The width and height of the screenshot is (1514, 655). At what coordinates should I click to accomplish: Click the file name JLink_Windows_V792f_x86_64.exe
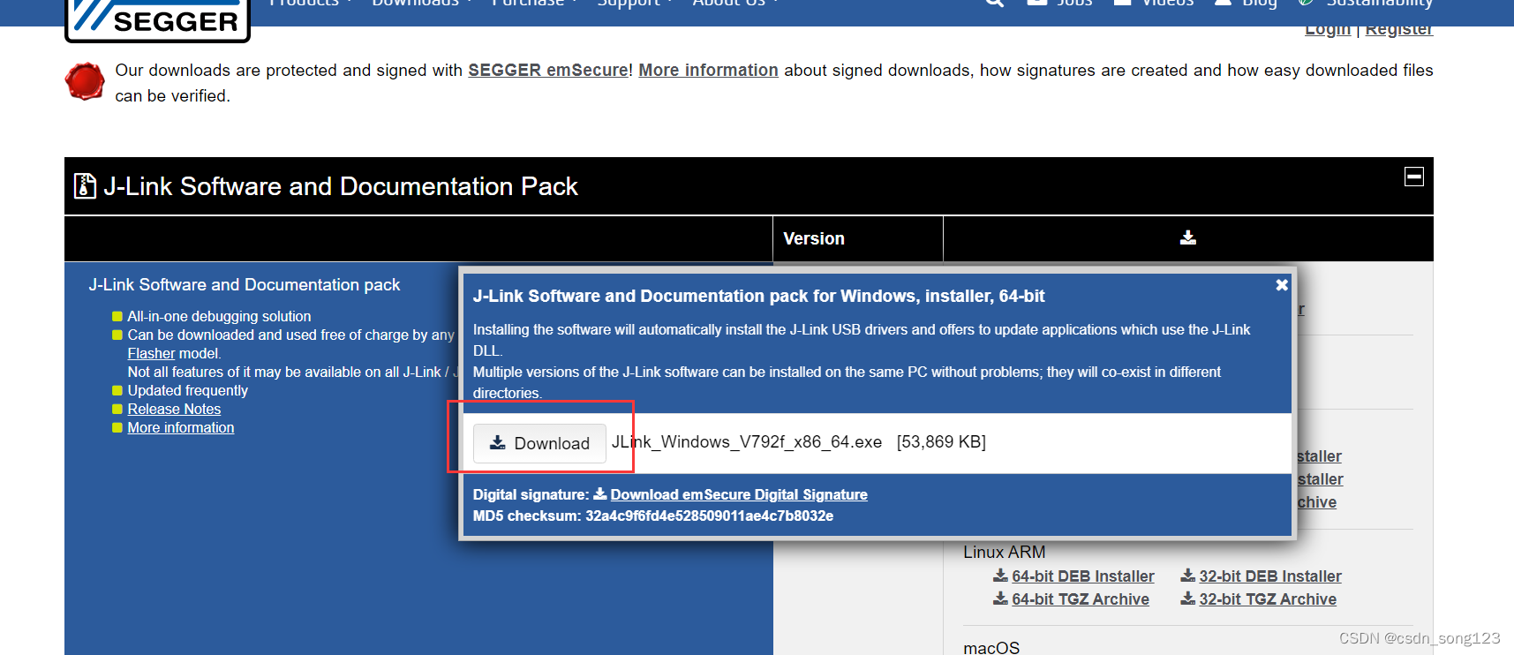(x=746, y=442)
